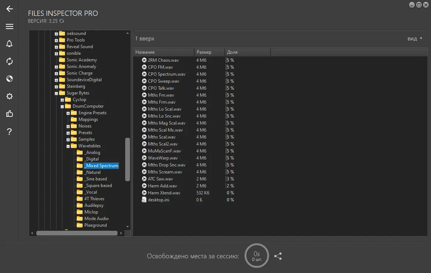Play Harm Add.wav preview
This screenshot has width=431, height=273.
click(x=144, y=186)
